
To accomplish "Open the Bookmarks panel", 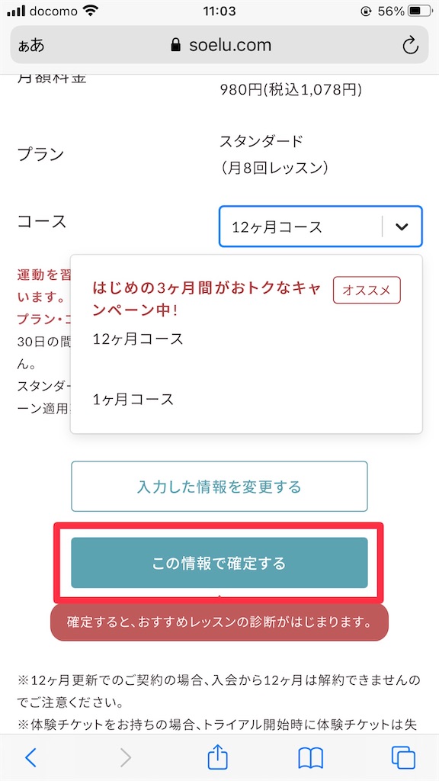I will pyautogui.click(x=312, y=759).
